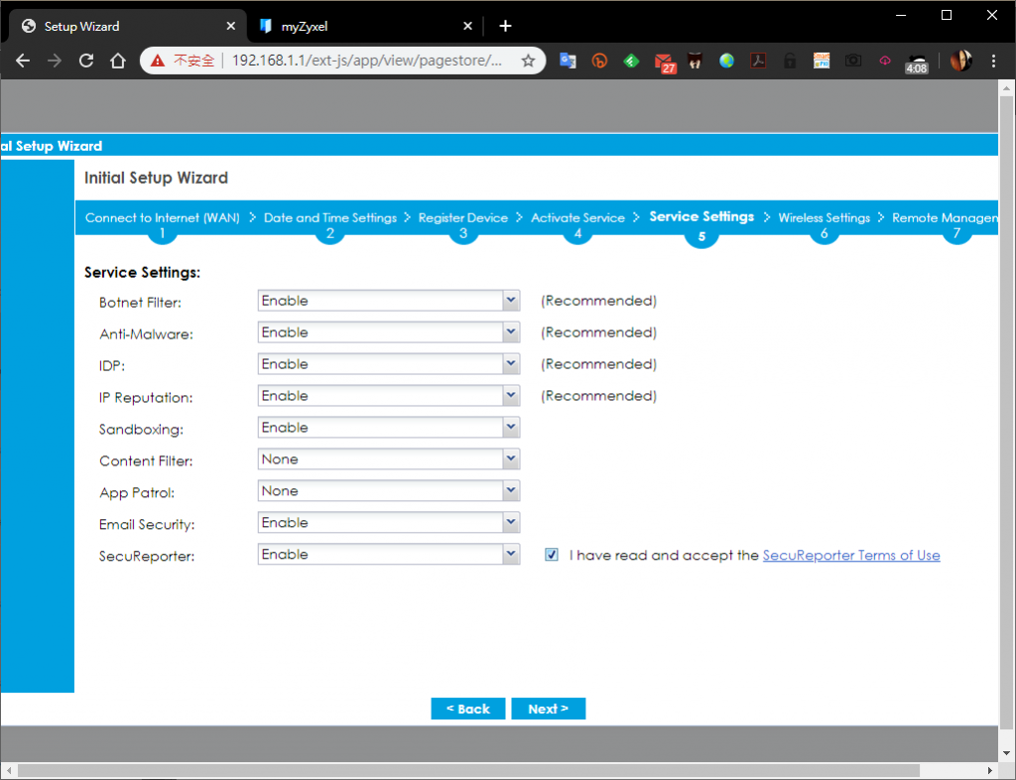Close the myZyxel tab

pyautogui.click(x=468, y=27)
